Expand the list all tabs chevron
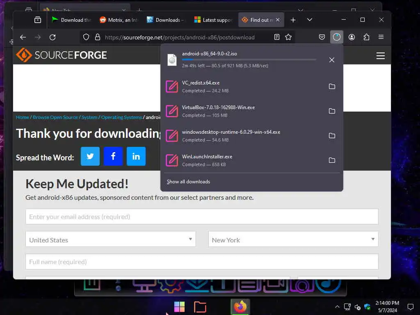This screenshot has width=420, height=315. coord(310,20)
